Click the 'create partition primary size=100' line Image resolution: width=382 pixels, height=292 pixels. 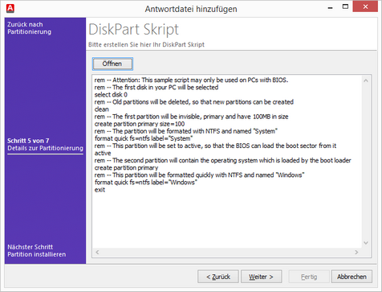(140, 124)
